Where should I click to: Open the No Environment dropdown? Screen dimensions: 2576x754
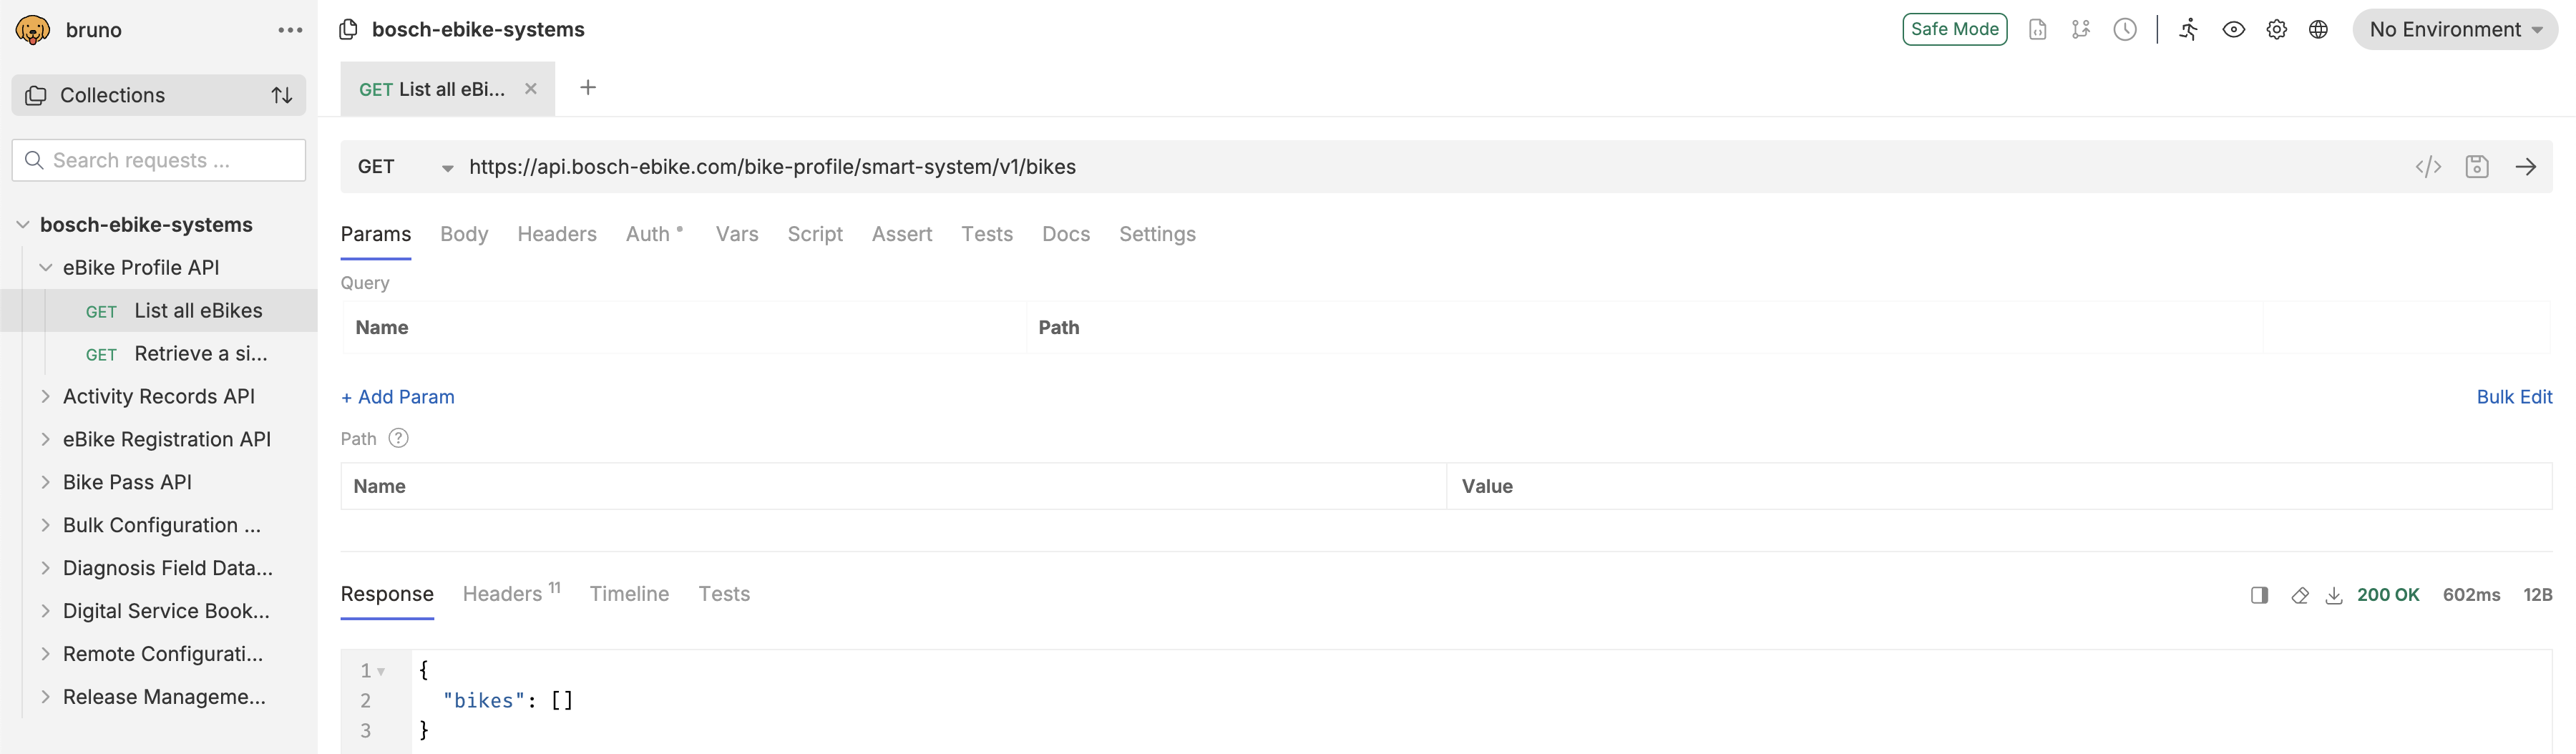click(2455, 29)
